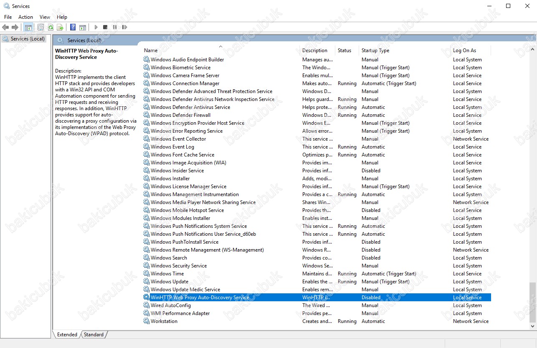
Task: Click the gear icon beside Wired AutoConfig
Action: 146,305
